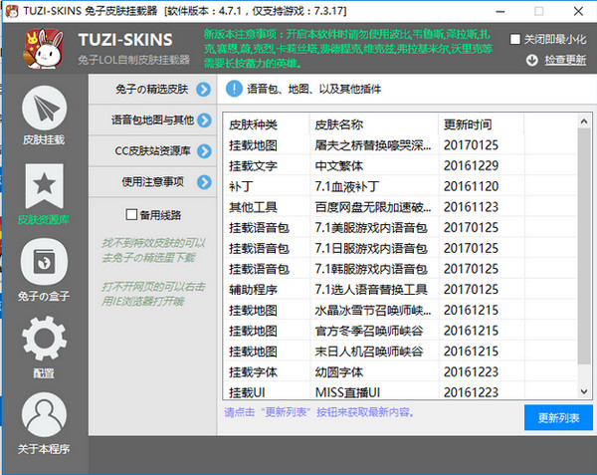This screenshot has width=597, height=475.
Task: Click the scrollbar down arrow in the list
Action: [x=584, y=391]
